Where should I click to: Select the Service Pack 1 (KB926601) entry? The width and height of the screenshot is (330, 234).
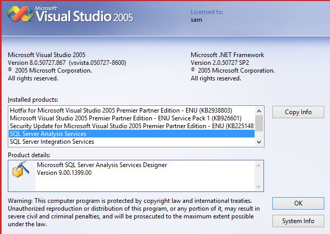click(131, 118)
